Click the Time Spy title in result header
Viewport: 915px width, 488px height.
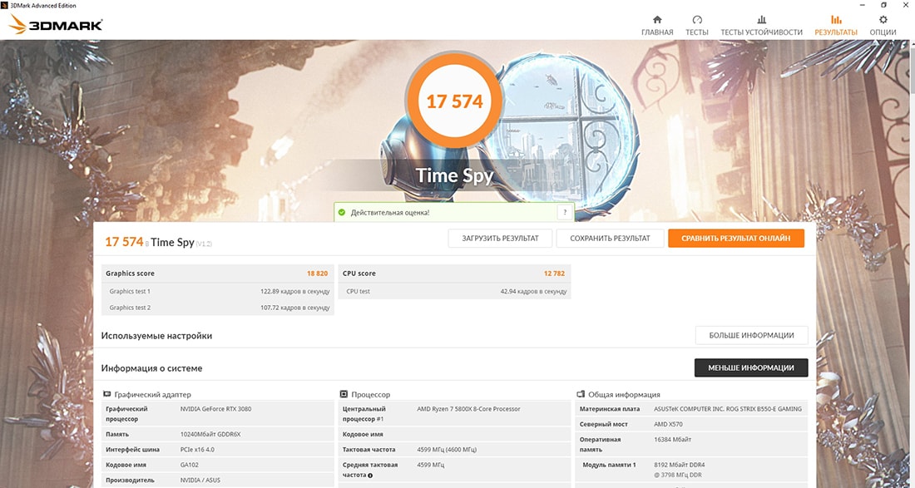173,243
